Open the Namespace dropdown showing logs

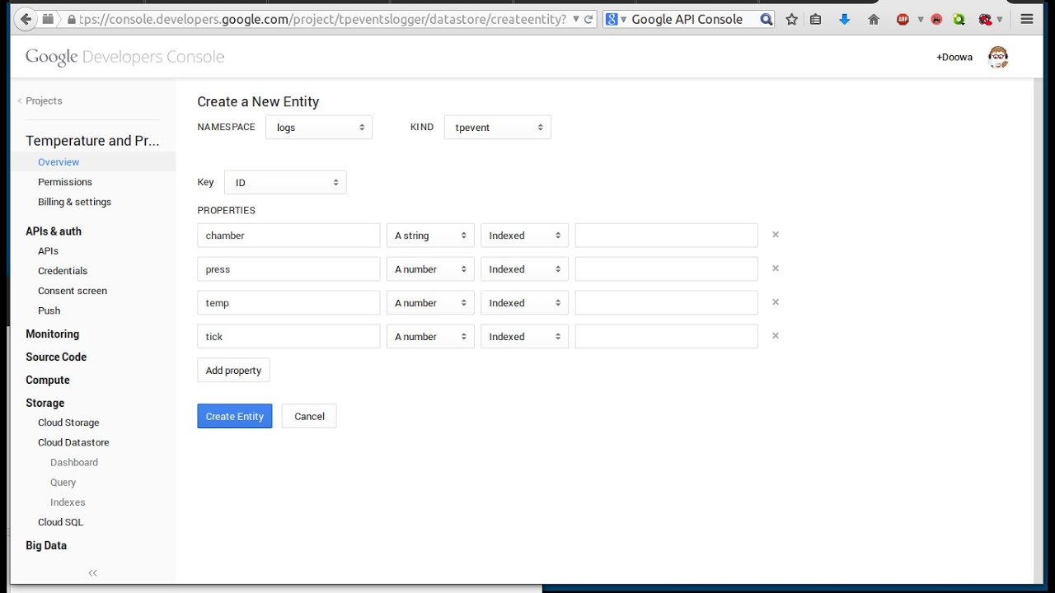(x=319, y=128)
